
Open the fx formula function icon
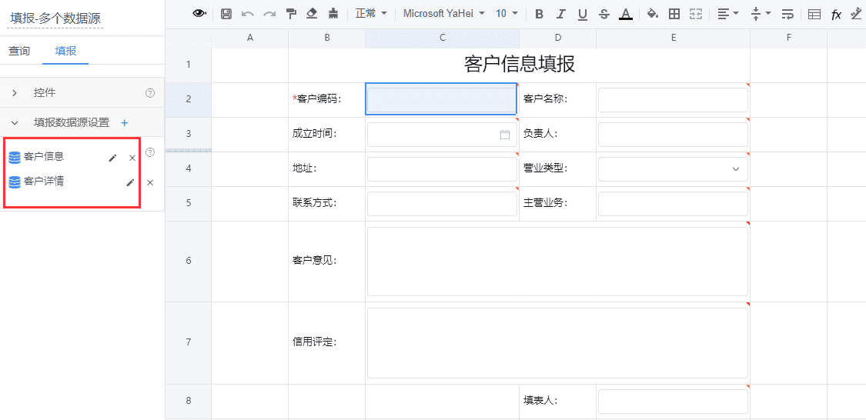[836, 14]
